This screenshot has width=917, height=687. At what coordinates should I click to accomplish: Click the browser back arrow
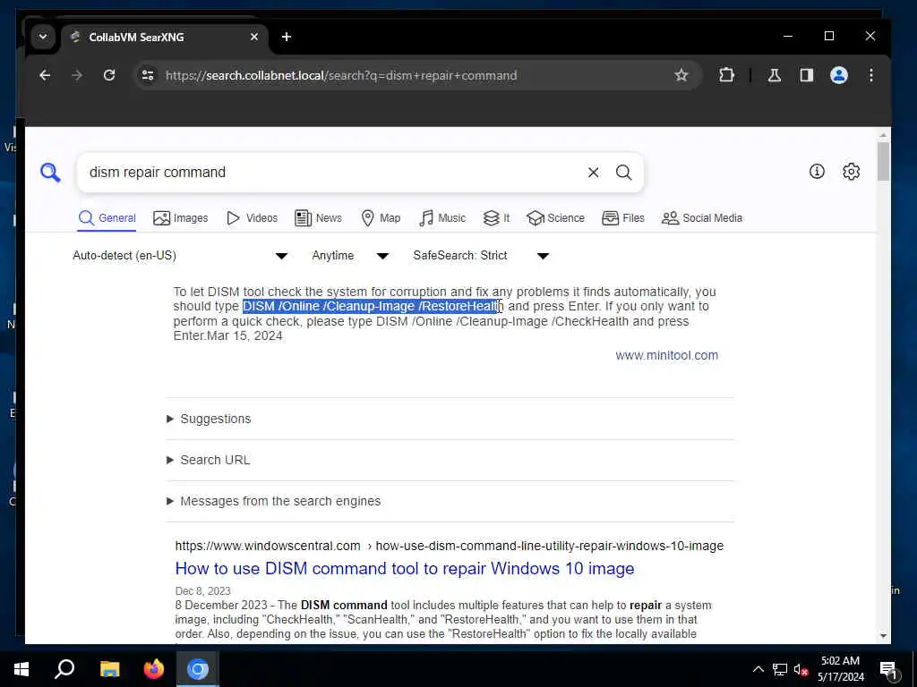(45, 75)
